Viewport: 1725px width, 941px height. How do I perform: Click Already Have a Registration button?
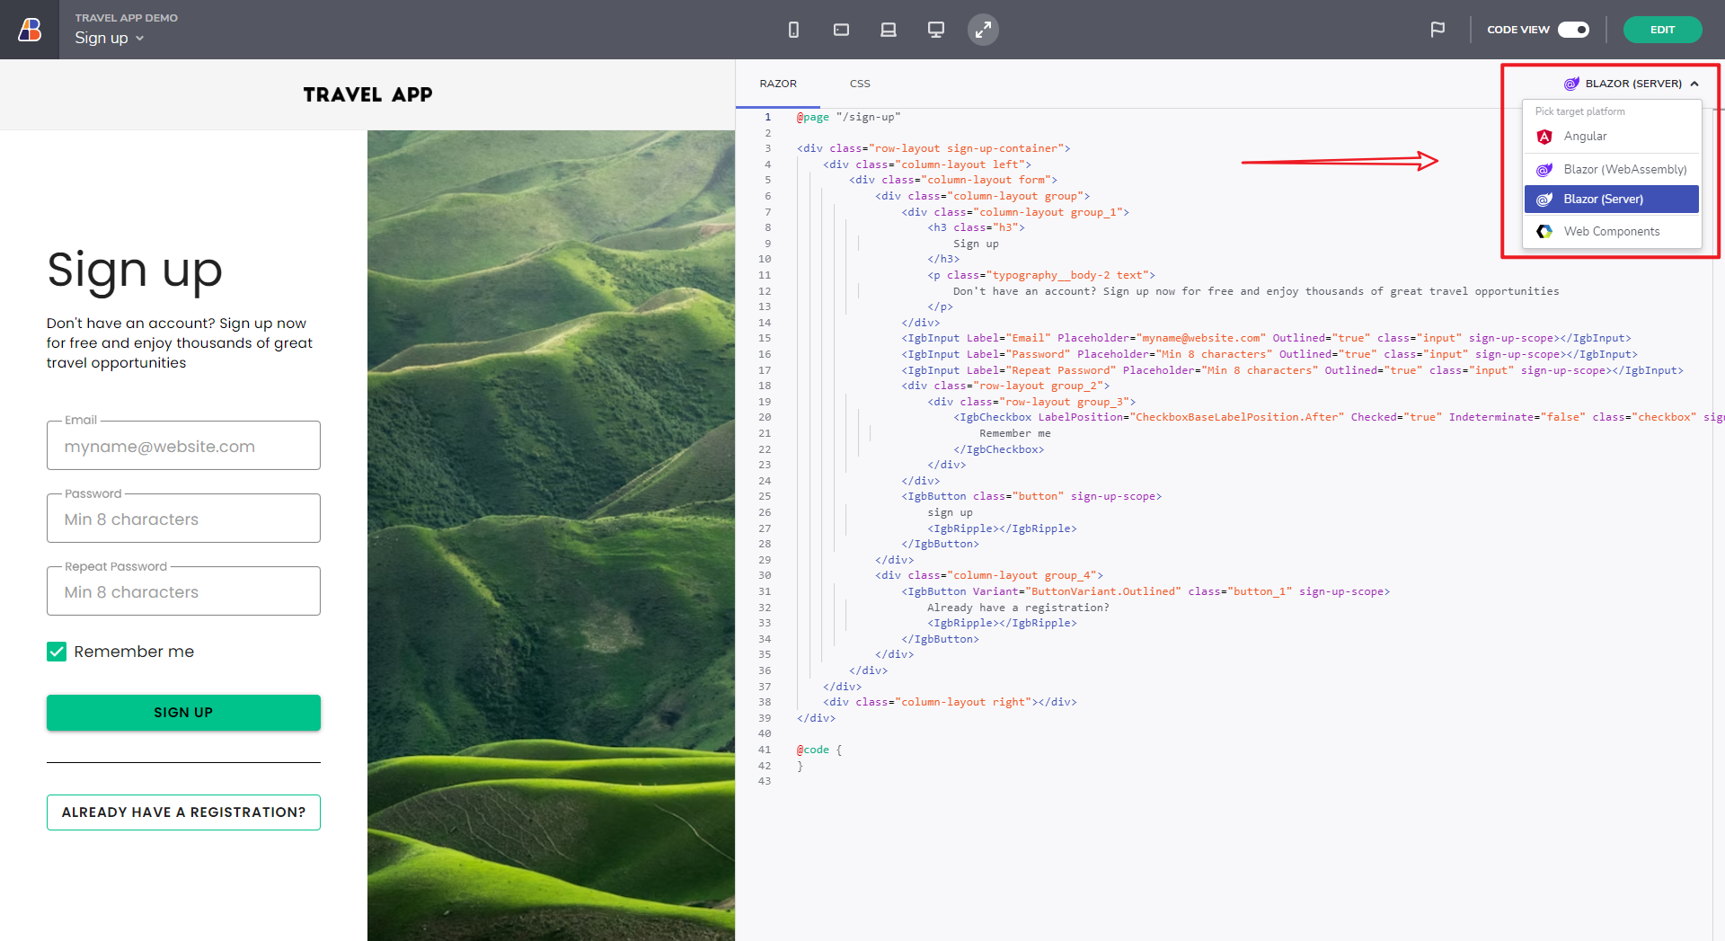183,812
